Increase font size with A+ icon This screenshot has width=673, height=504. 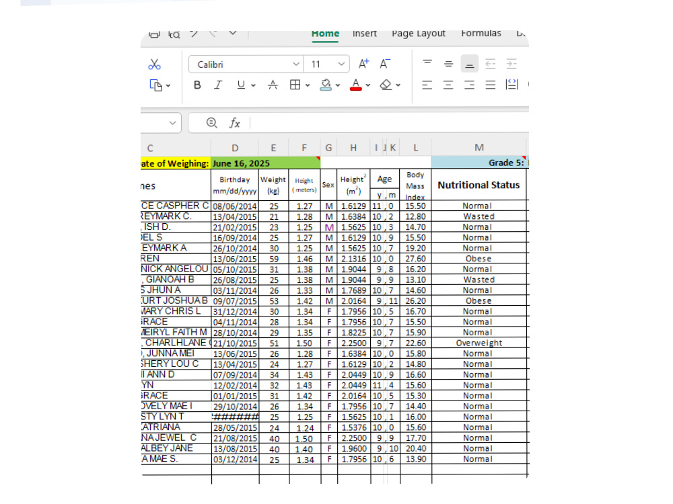tap(363, 64)
